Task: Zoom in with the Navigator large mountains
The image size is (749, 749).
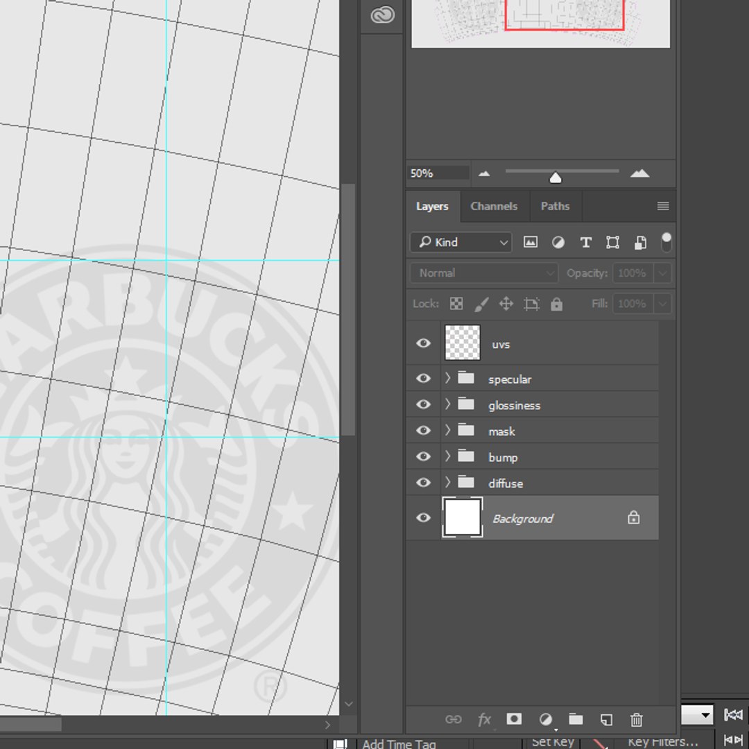Action: point(639,173)
